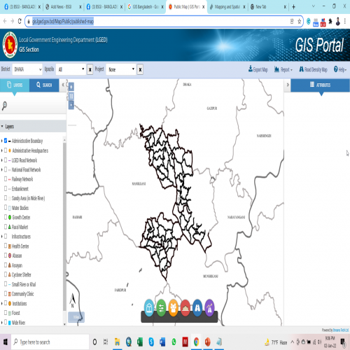Open the Road Density Map link
The height and width of the screenshot is (350, 350).
(313, 69)
